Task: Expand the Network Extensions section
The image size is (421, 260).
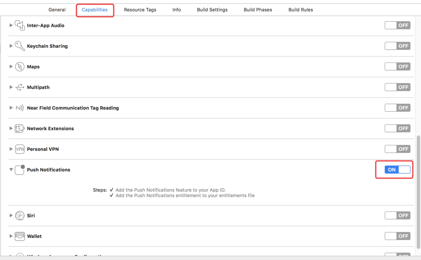Action: tap(11, 129)
